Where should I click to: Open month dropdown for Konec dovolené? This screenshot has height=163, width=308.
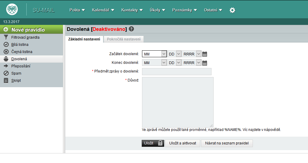pyautogui.click(x=154, y=63)
